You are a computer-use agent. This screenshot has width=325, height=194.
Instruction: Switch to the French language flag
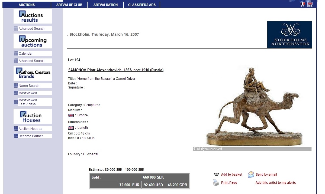303,4
